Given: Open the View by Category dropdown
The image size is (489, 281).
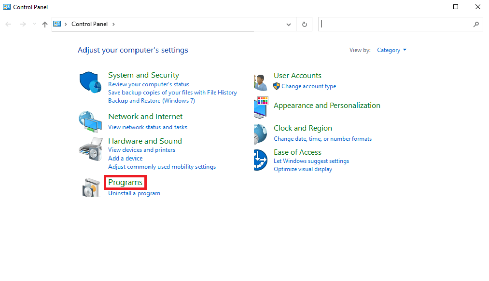Looking at the screenshot, I should tap(391, 50).
